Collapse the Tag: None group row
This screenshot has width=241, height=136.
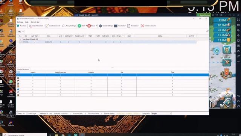coord(21,39)
